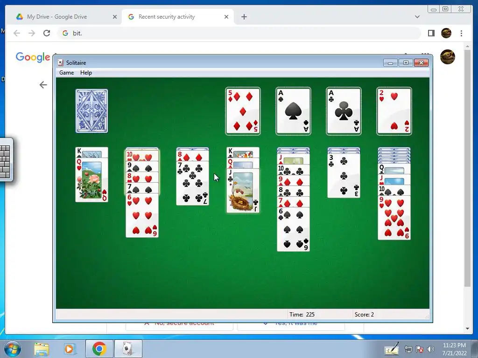Open the Help menu in Solitaire
Viewport: 478px width, 358px height.
86,73
